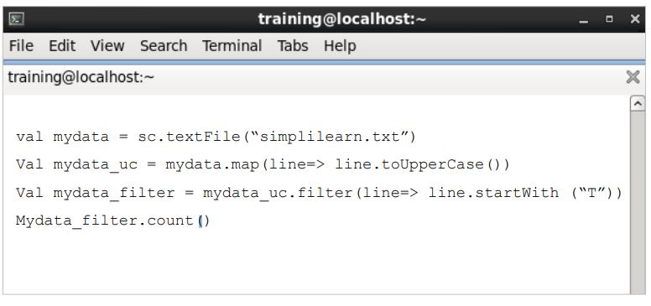Open the View menu
The width and height of the screenshot is (651, 306).
pos(107,45)
